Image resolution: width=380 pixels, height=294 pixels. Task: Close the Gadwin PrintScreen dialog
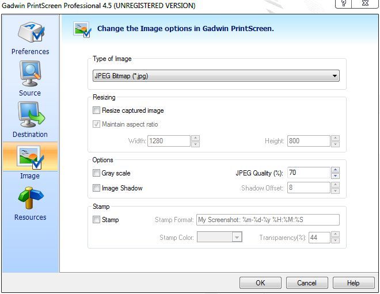click(365, 3)
